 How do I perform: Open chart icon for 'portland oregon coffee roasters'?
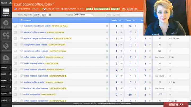[x=15, y=39]
